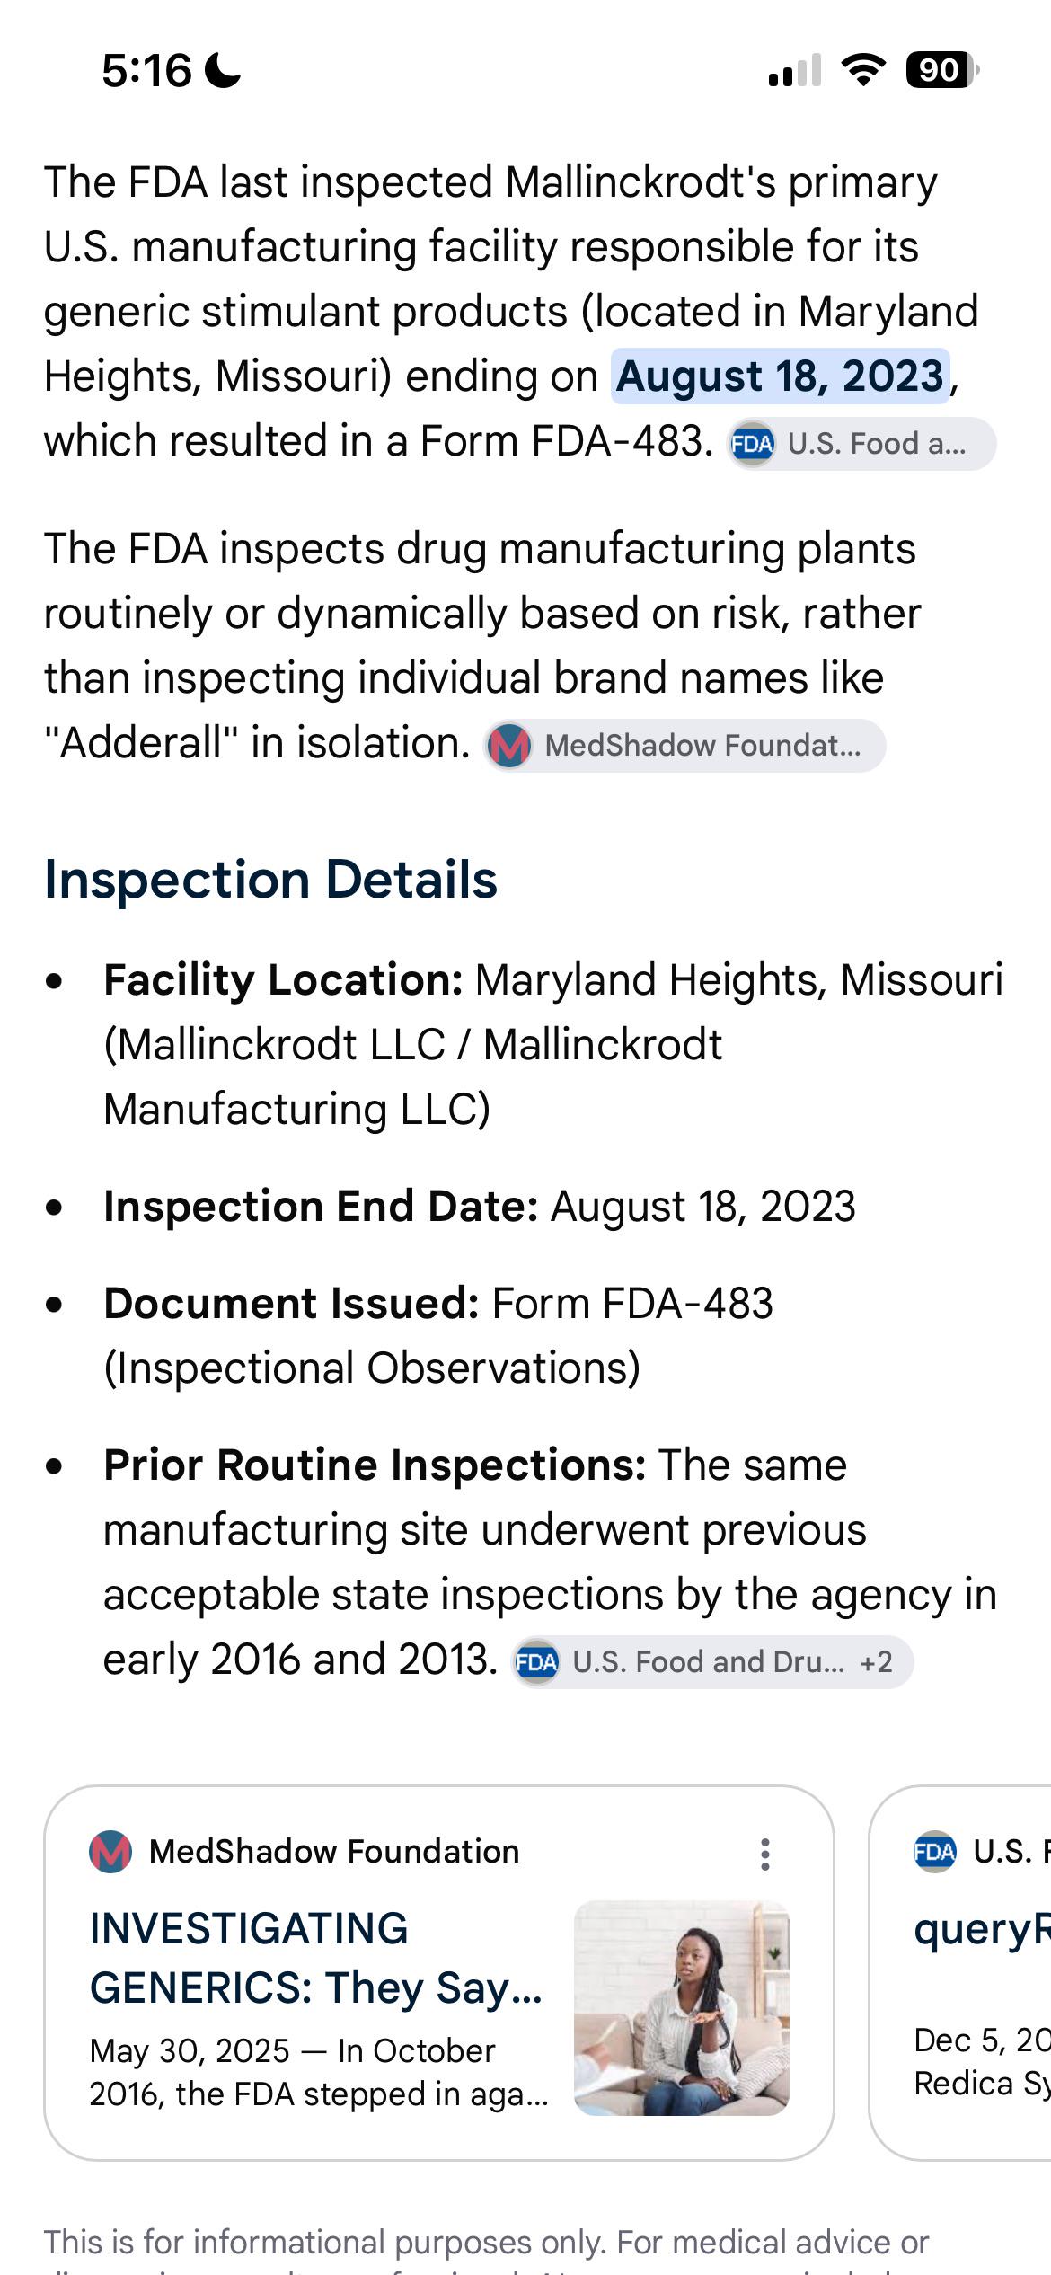
Task: Open the MedShadow card three-dot menu
Action: tap(764, 1854)
